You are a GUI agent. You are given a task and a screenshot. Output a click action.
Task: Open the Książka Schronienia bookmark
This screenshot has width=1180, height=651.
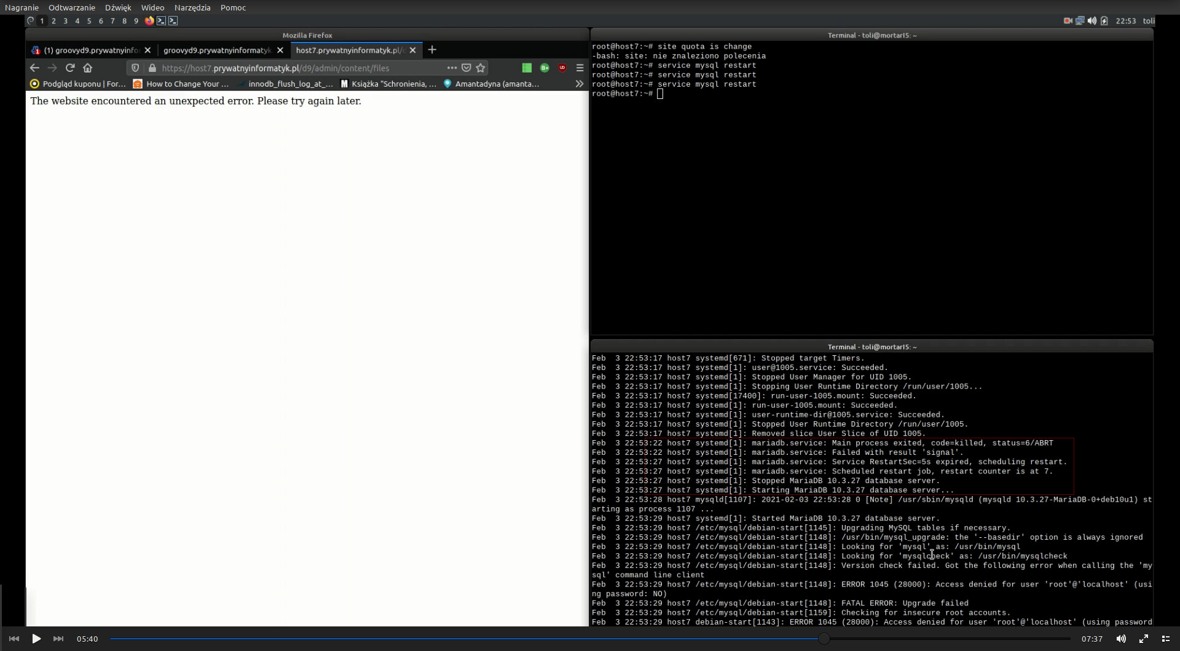pyautogui.click(x=388, y=84)
